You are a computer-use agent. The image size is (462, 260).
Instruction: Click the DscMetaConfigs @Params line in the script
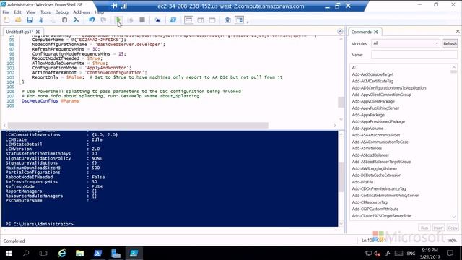[50, 101]
